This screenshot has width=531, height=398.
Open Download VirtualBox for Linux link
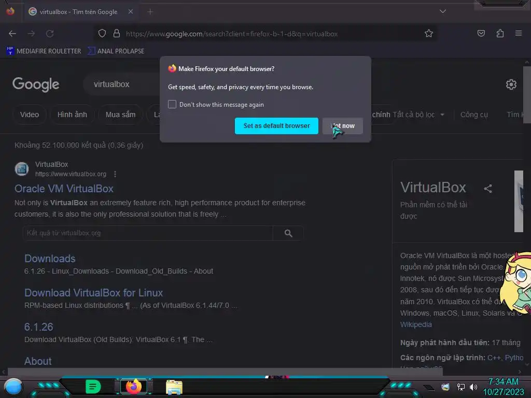pos(93,293)
